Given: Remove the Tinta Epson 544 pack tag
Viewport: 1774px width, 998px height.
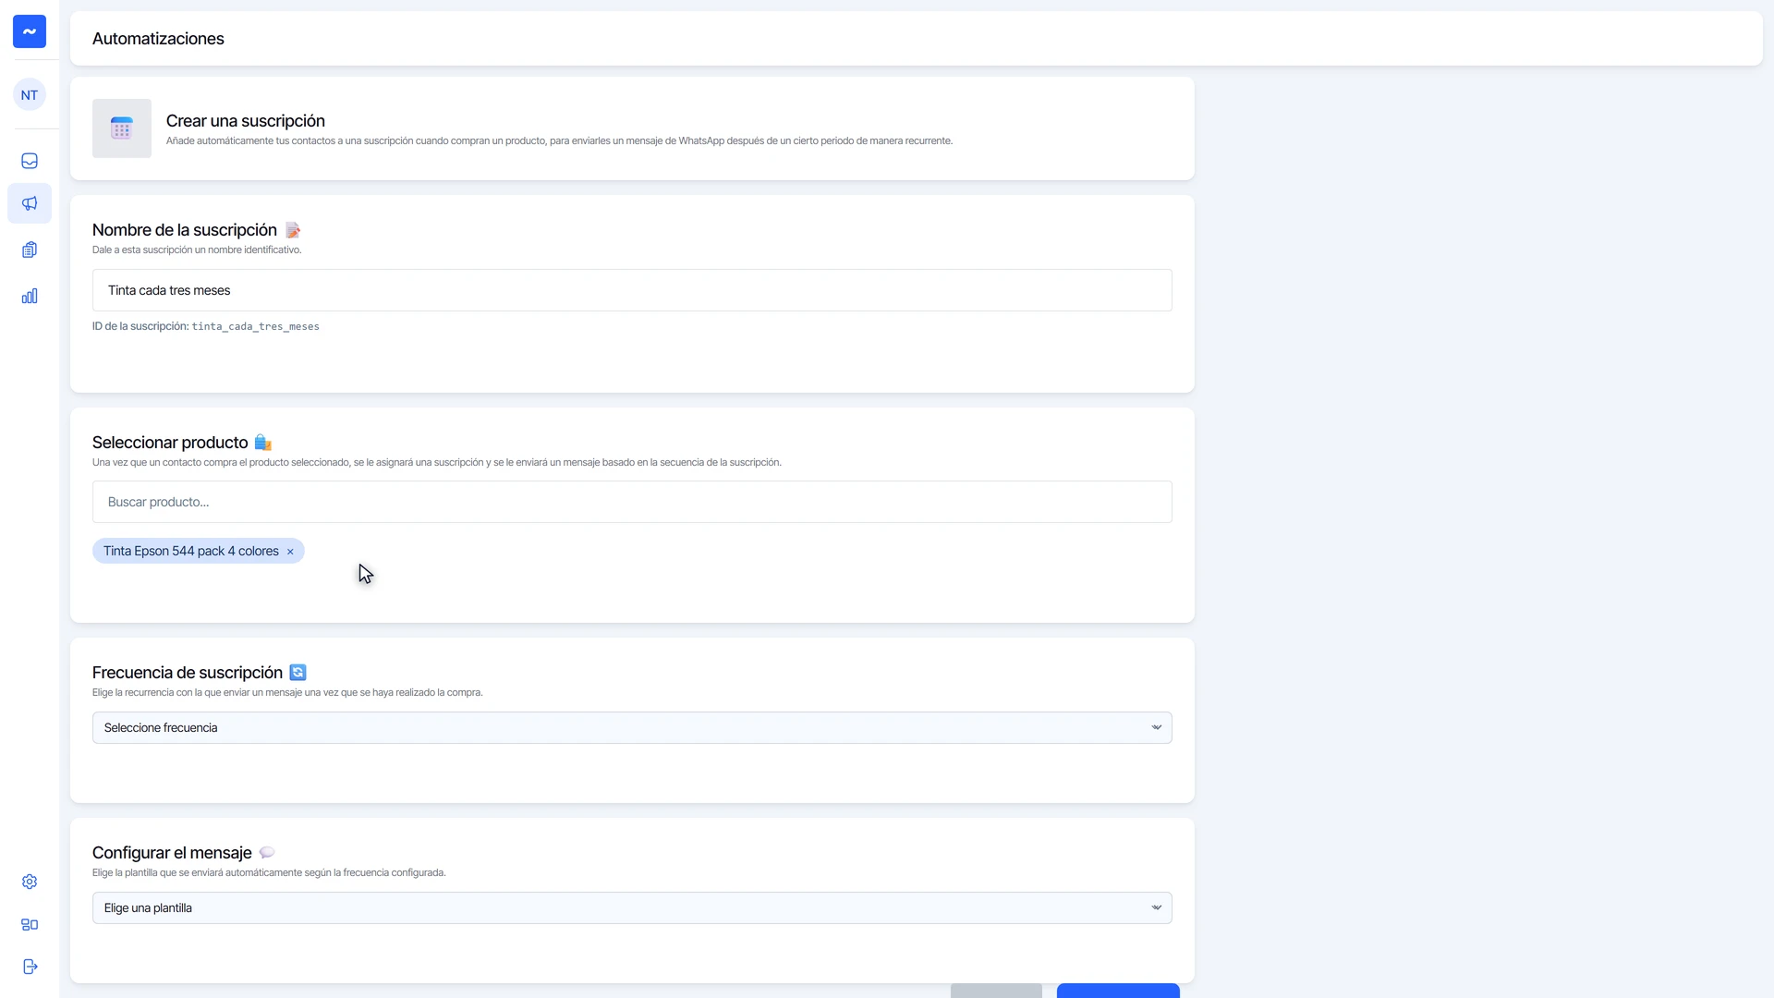Looking at the screenshot, I should coord(290,552).
